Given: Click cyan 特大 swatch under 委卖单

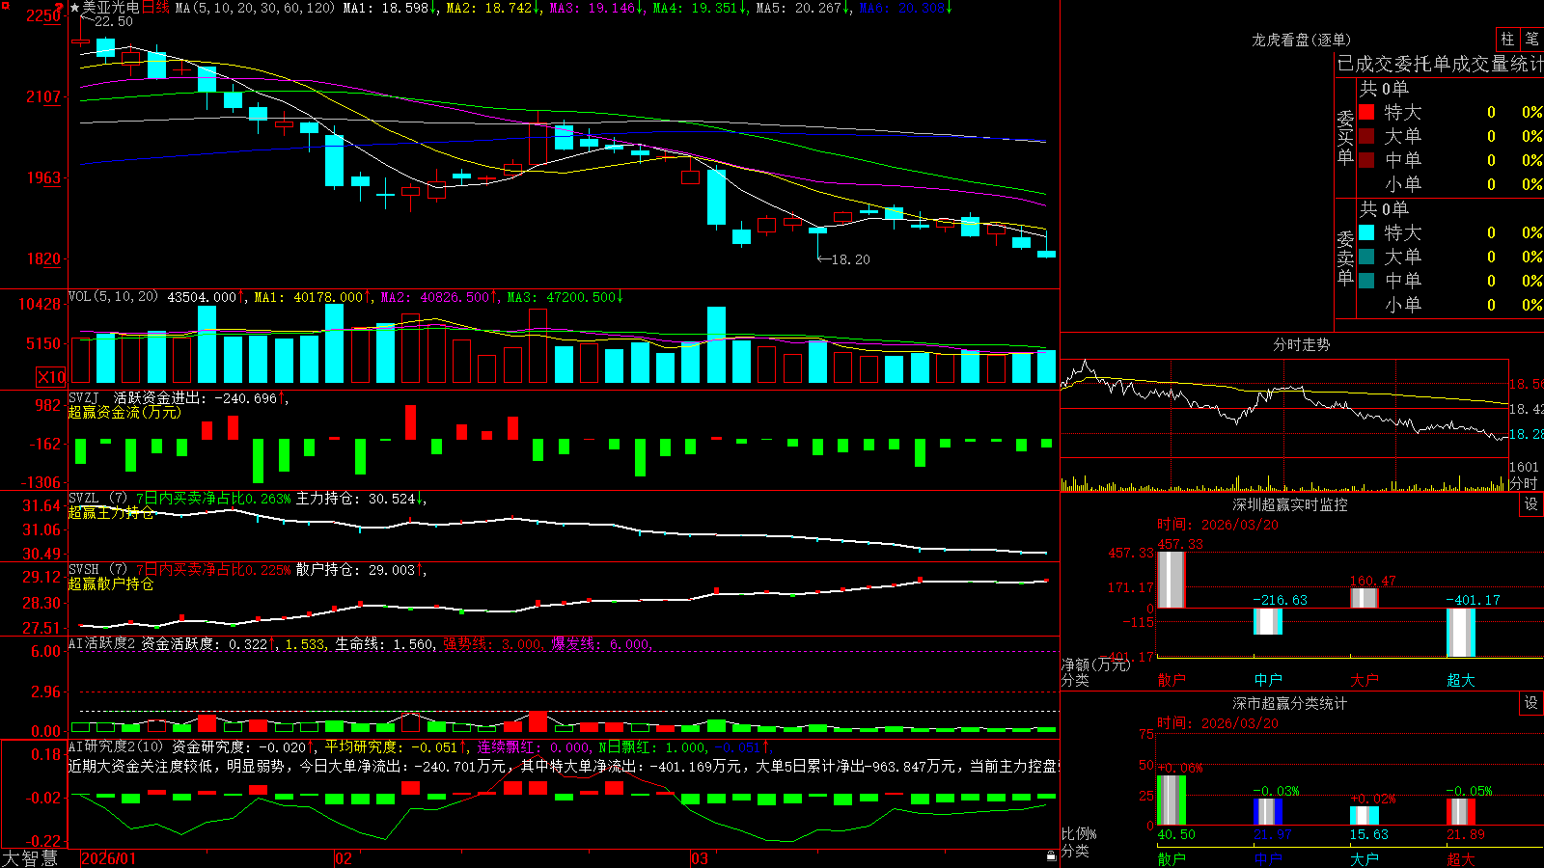Looking at the screenshot, I should 1366,232.
